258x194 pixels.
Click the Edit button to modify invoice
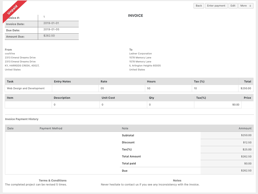click(233, 6)
